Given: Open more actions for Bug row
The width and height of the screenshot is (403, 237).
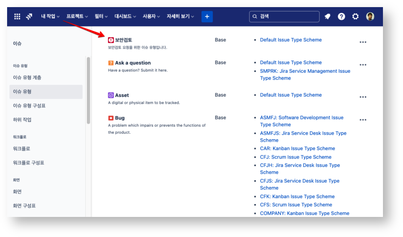Looking at the screenshot, I should (x=363, y=120).
